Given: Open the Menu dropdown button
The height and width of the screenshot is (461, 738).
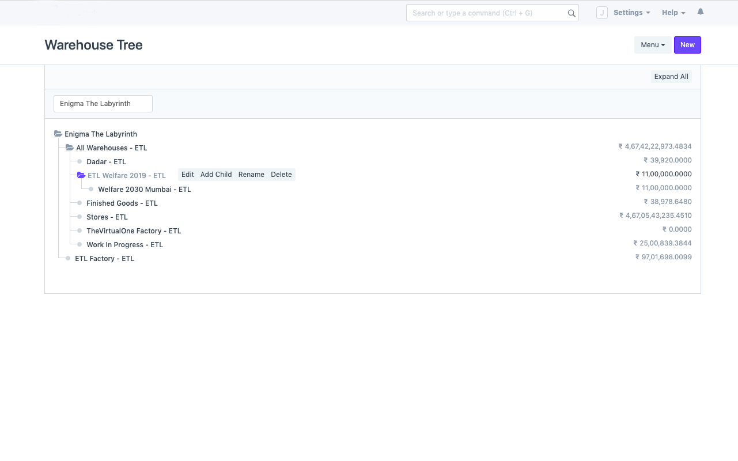Looking at the screenshot, I should pos(653,45).
